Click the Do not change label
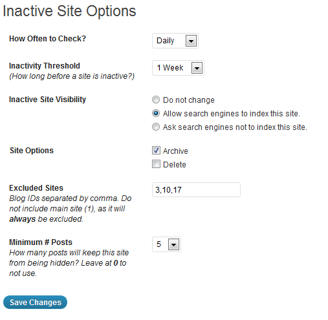The image size is (328, 320). 189,100
